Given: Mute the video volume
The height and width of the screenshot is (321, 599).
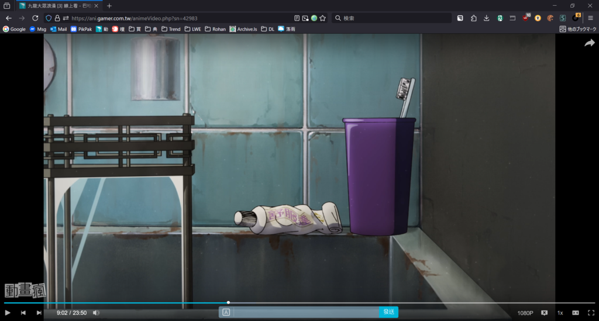Looking at the screenshot, I should 96,313.
